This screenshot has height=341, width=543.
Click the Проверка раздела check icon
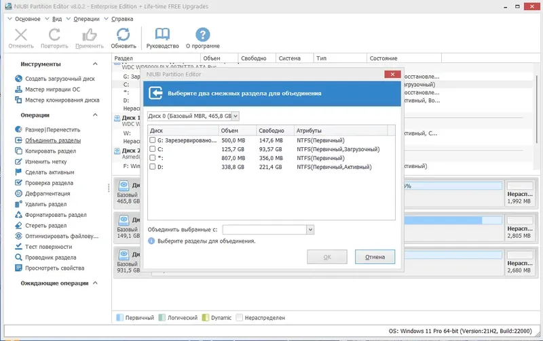(x=18, y=182)
